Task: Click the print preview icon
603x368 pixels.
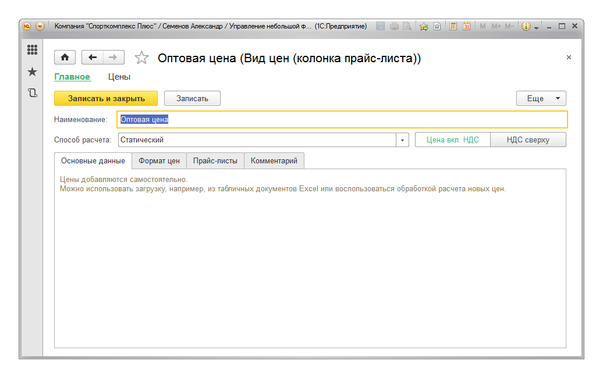Action: [x=407, y=26]
